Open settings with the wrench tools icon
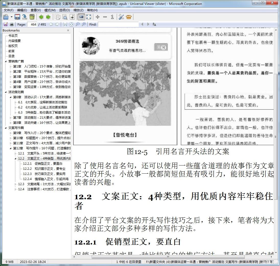Screen dimensions: 280x266 [x=121, y=17]
